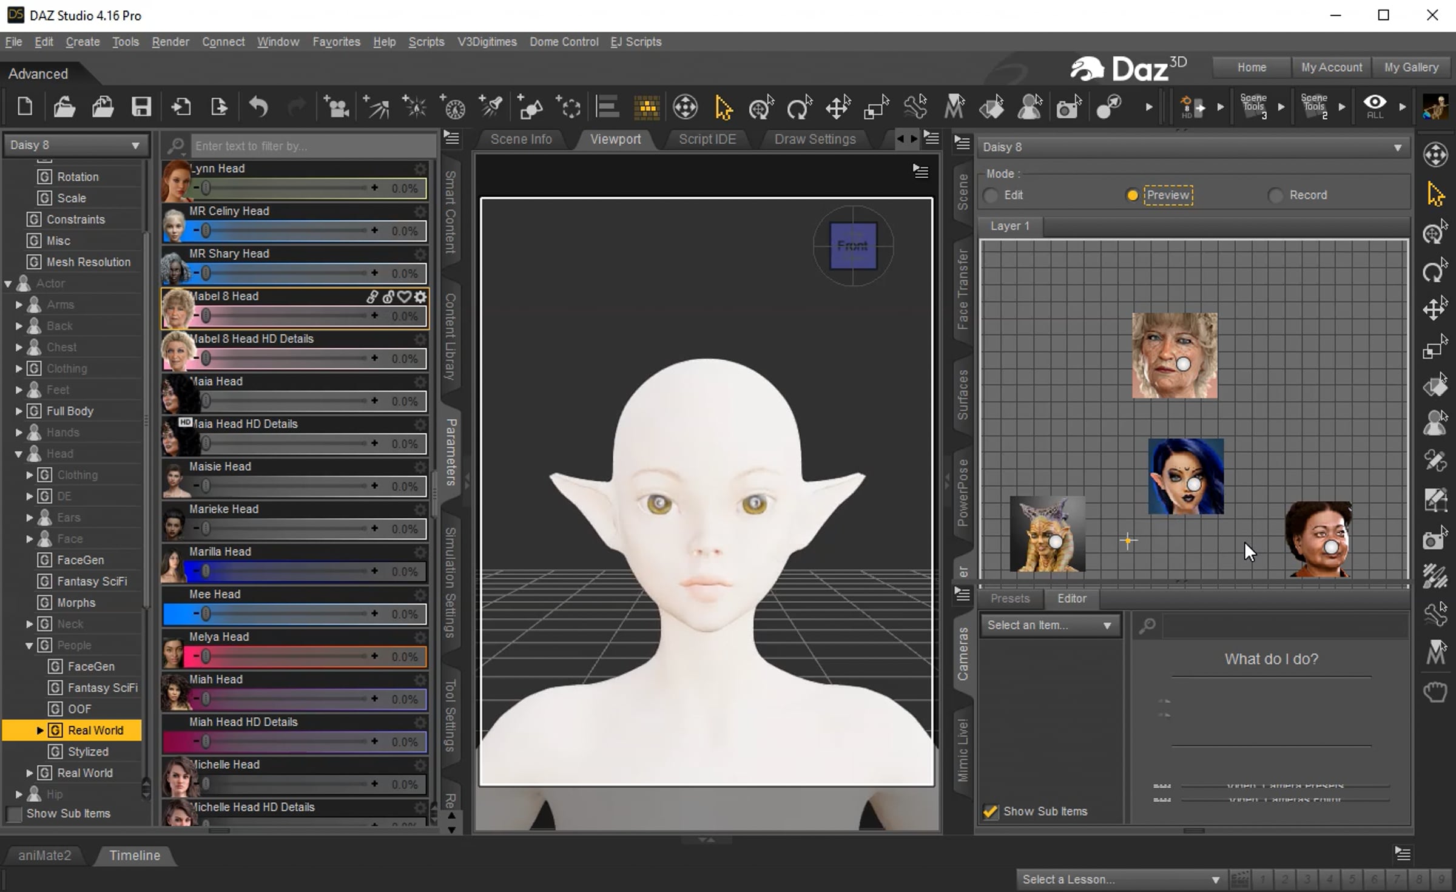The width and height of the screenshot is (1456, 892).
Task: Click the parameter filter text field
Action: (312, 146)
